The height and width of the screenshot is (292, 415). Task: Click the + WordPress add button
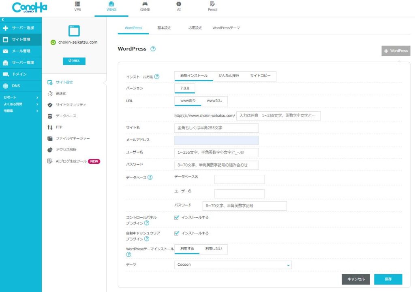click(x=396, y=51)
